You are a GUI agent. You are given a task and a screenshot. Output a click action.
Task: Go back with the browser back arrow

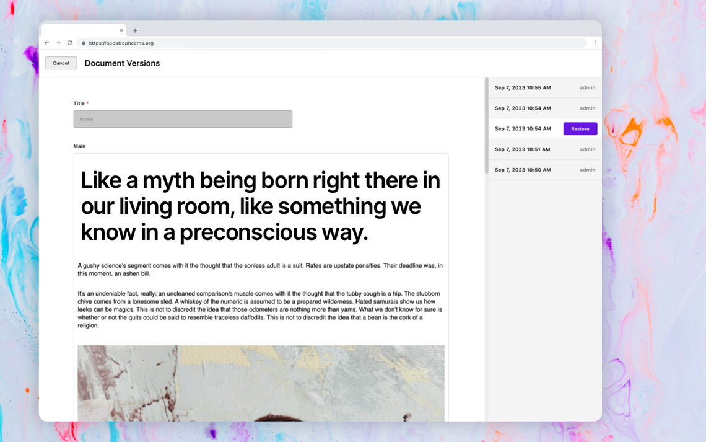(x=47, y=43)
